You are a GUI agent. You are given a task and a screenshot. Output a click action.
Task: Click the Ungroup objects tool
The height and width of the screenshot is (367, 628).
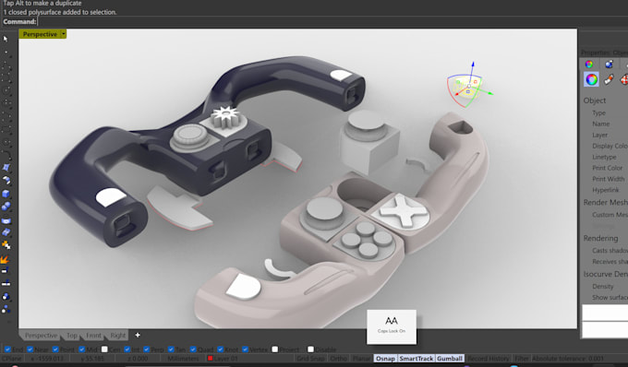pyautogui.click(x=6, y=309)
